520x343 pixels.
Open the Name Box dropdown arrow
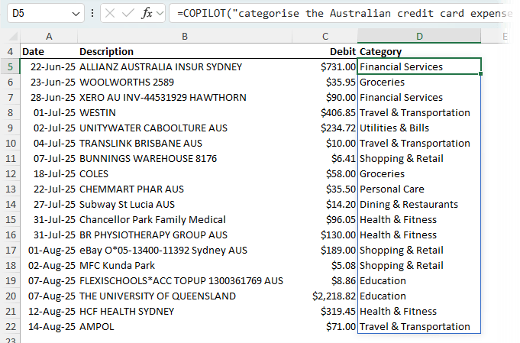pyautogui.click(x=76, y=14)
